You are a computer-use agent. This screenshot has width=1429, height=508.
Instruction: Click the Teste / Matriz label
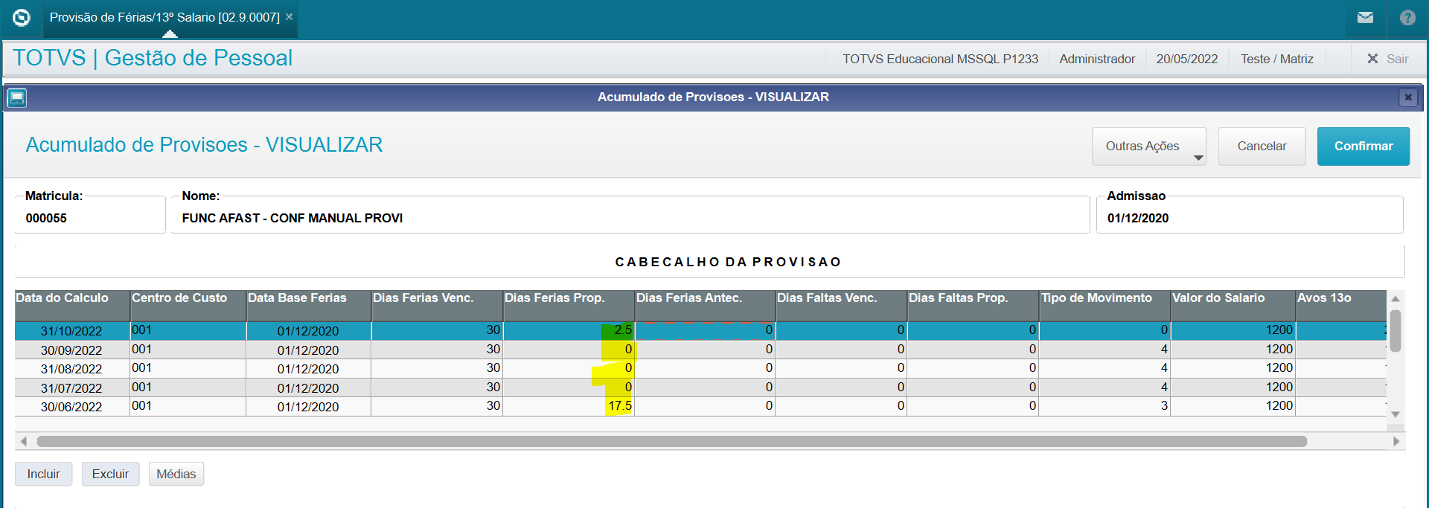point(1276,59)
